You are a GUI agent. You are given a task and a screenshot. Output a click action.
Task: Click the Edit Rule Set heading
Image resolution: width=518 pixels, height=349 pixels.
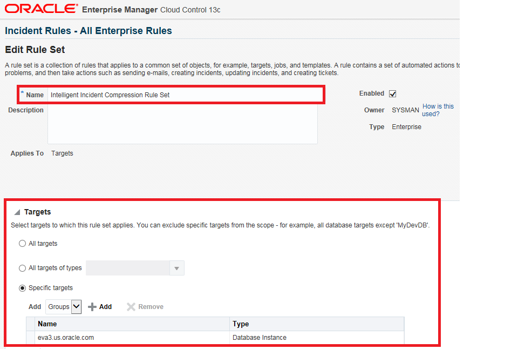tap(35, 50)
